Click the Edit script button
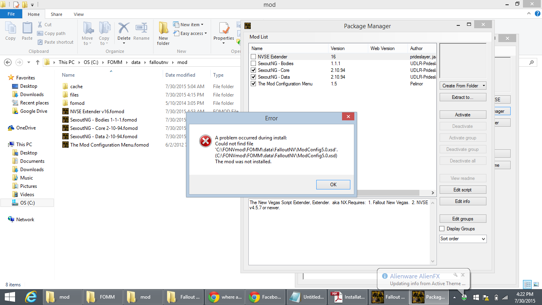The width and height of the screenshot is (542, 305). click(x=463, y=190)
